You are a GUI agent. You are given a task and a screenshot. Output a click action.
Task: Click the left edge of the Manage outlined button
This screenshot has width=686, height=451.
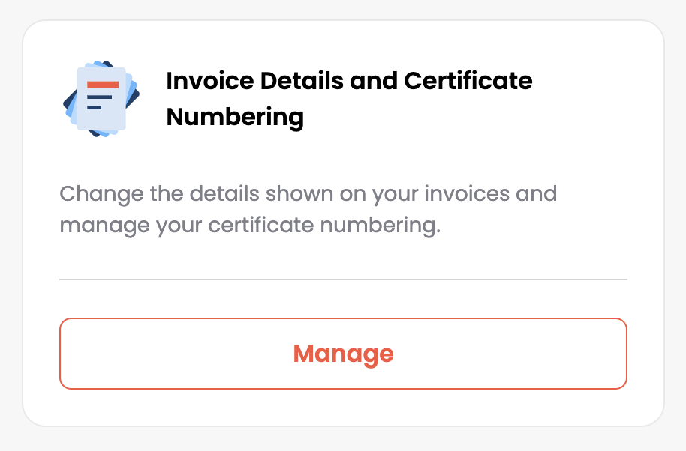[62, 353]
